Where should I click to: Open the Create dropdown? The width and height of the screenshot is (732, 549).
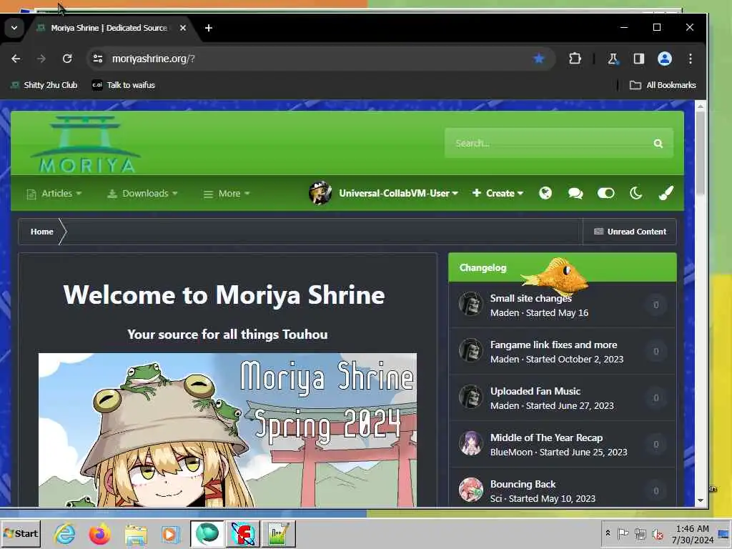click(x=498, y=193)
